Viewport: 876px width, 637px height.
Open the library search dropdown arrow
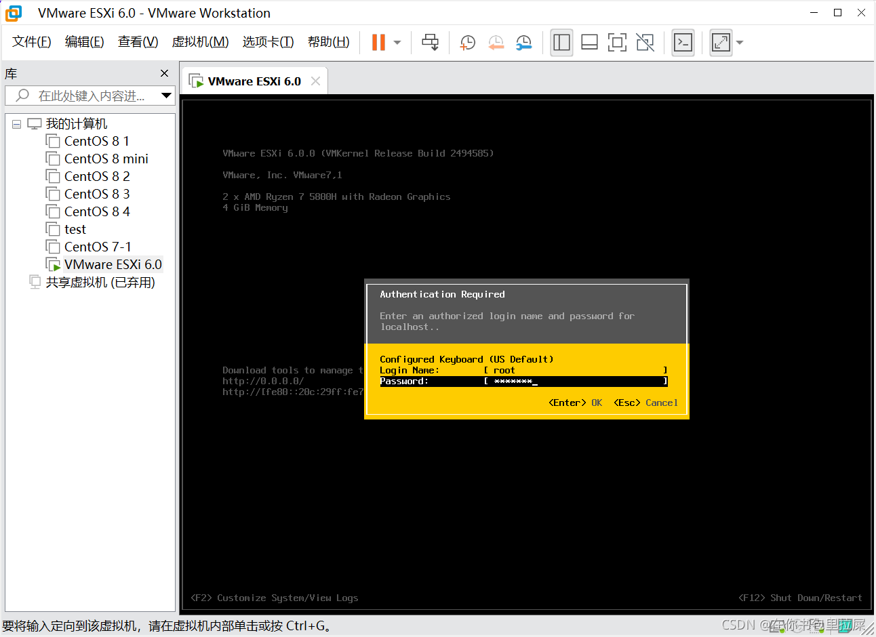pos(167,96)
